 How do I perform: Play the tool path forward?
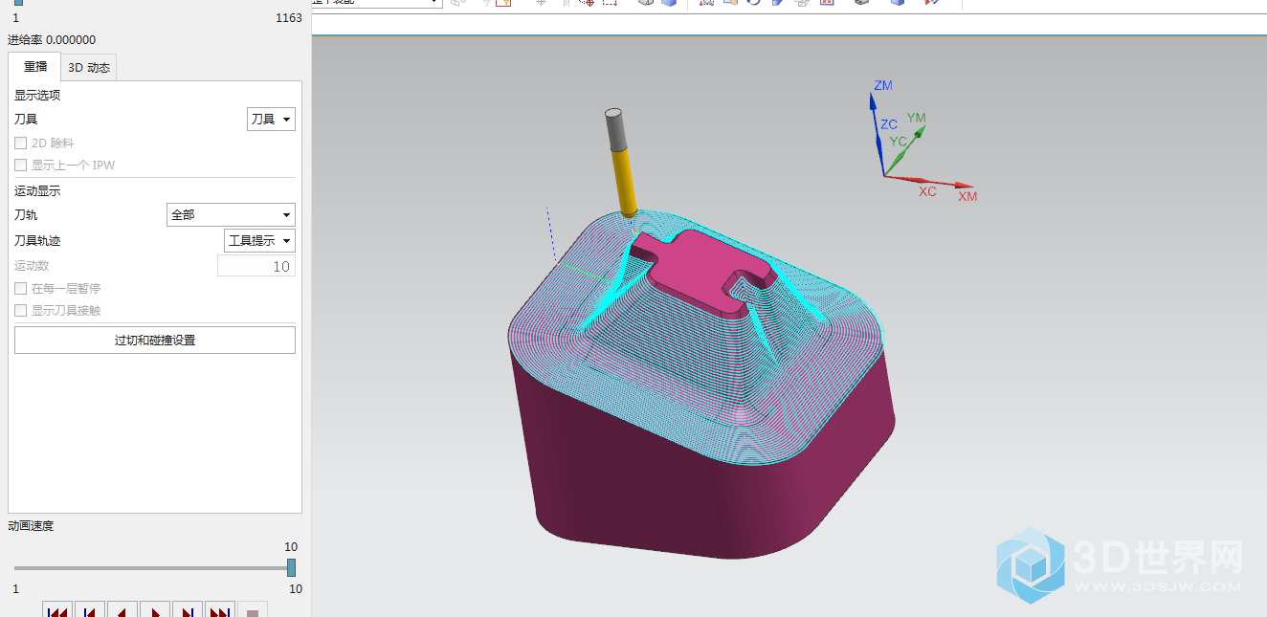click(x=155, y=610)
